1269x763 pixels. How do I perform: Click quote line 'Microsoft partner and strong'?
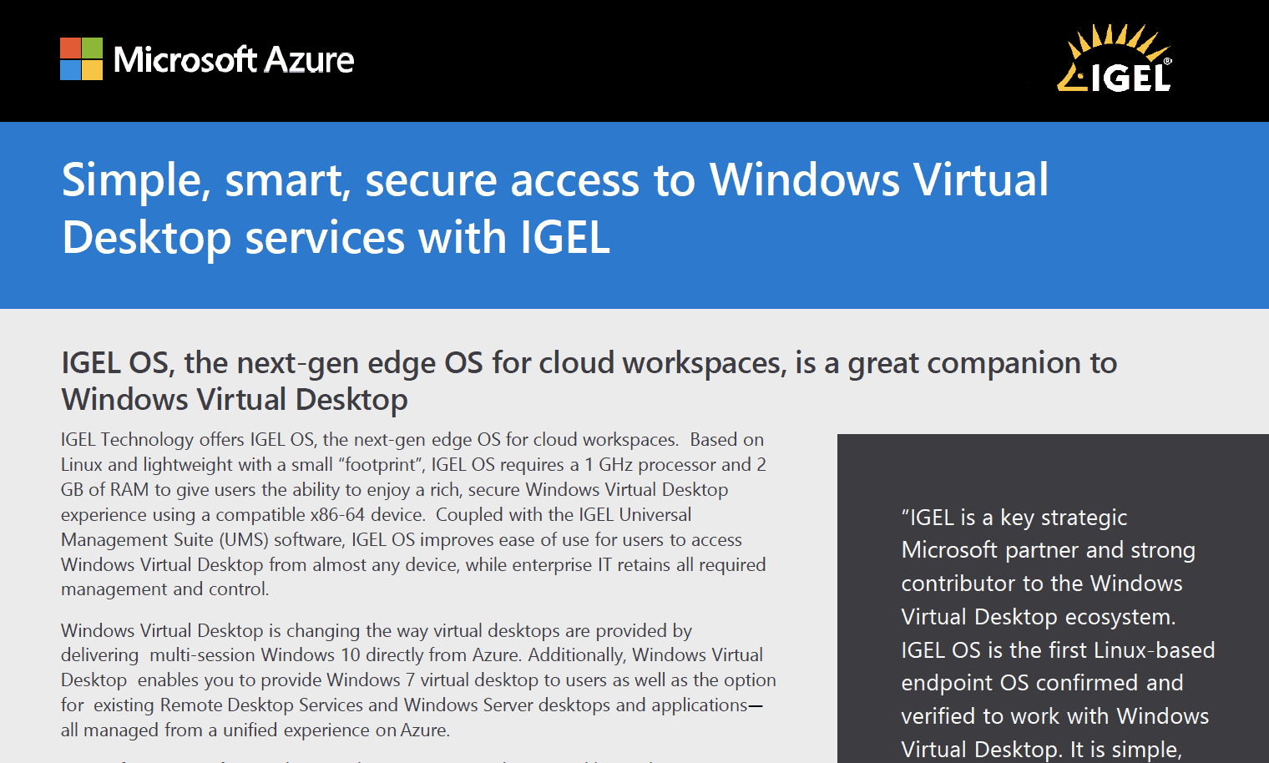coord(1049,550)
